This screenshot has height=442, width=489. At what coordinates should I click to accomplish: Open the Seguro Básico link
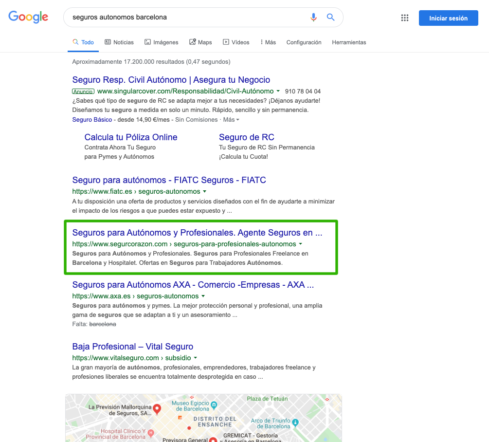pos(92,119)
